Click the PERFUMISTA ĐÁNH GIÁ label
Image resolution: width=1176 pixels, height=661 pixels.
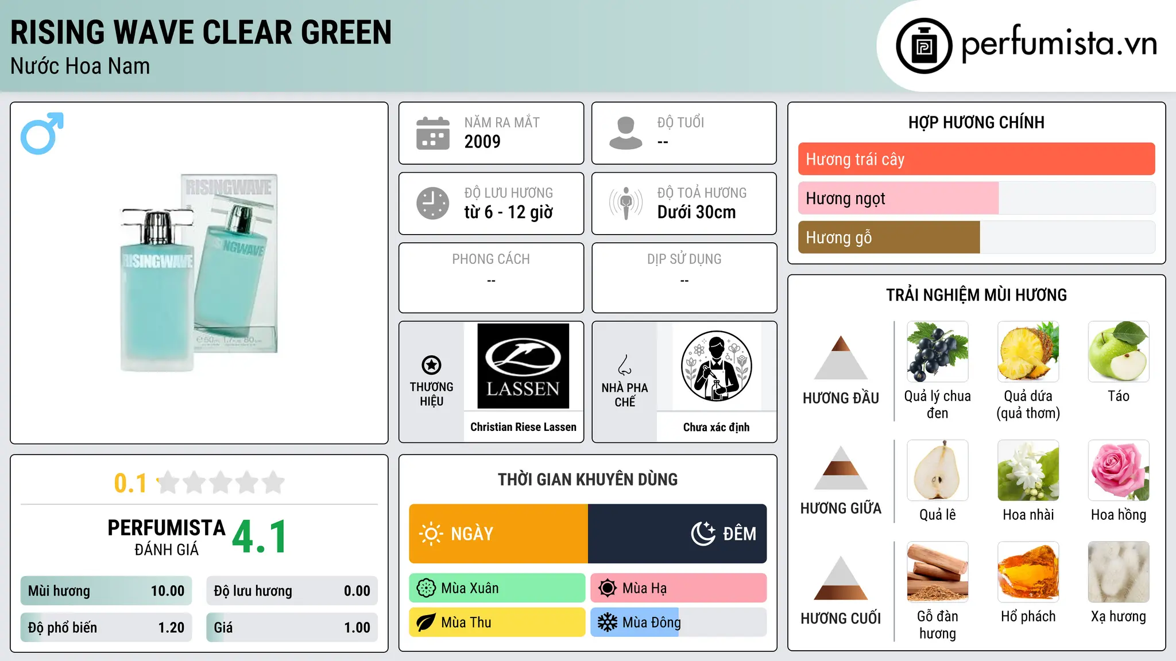click(x=167, y=537)
